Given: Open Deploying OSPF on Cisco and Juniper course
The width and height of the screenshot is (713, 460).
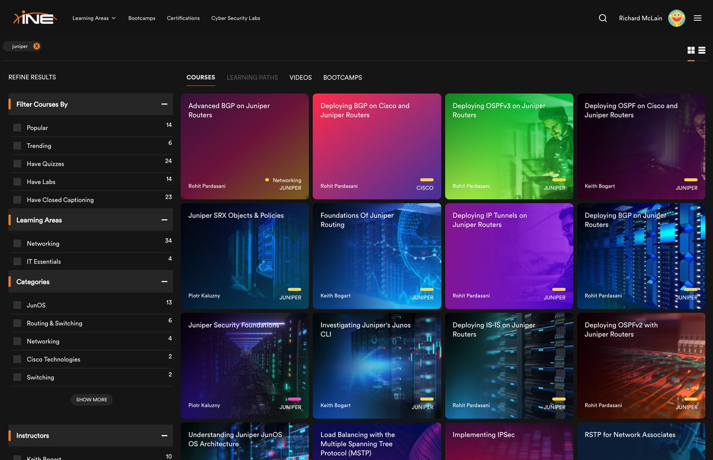Looking at the screenshot, I should [x=641, y=147].
